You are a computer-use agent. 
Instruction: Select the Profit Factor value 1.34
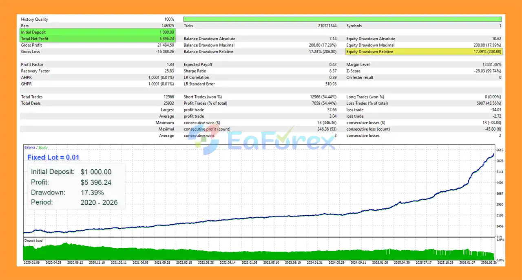click(170, 65)
